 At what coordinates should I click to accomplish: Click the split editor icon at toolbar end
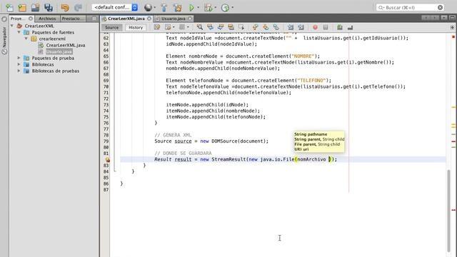(452, 27)
